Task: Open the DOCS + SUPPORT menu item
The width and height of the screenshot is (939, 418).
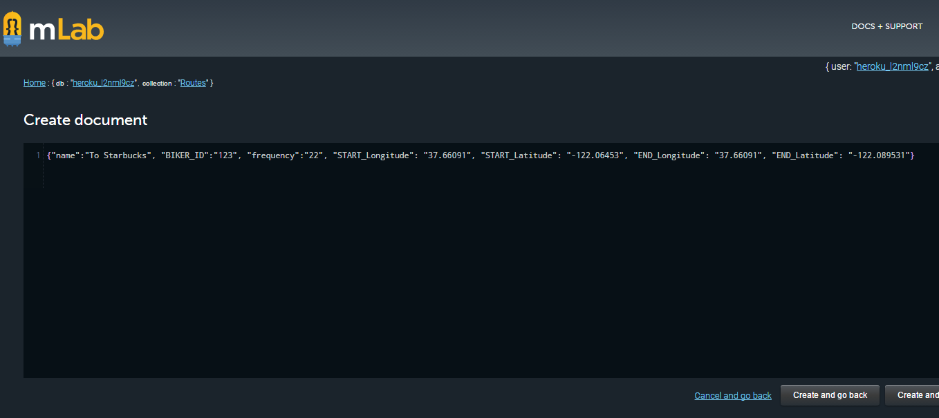Action: pos(886,26)
